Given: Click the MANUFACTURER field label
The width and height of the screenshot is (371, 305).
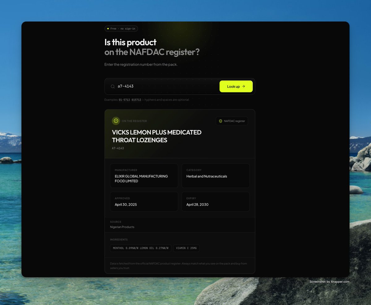Looking at the screenshot, I should pos(126,170).
